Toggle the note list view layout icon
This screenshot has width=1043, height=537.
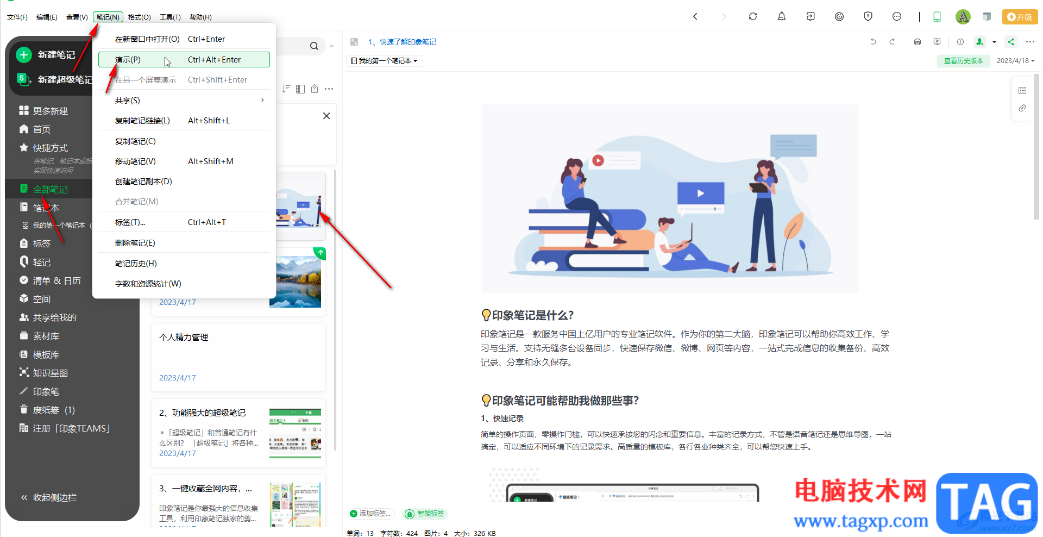coord(300,89)
